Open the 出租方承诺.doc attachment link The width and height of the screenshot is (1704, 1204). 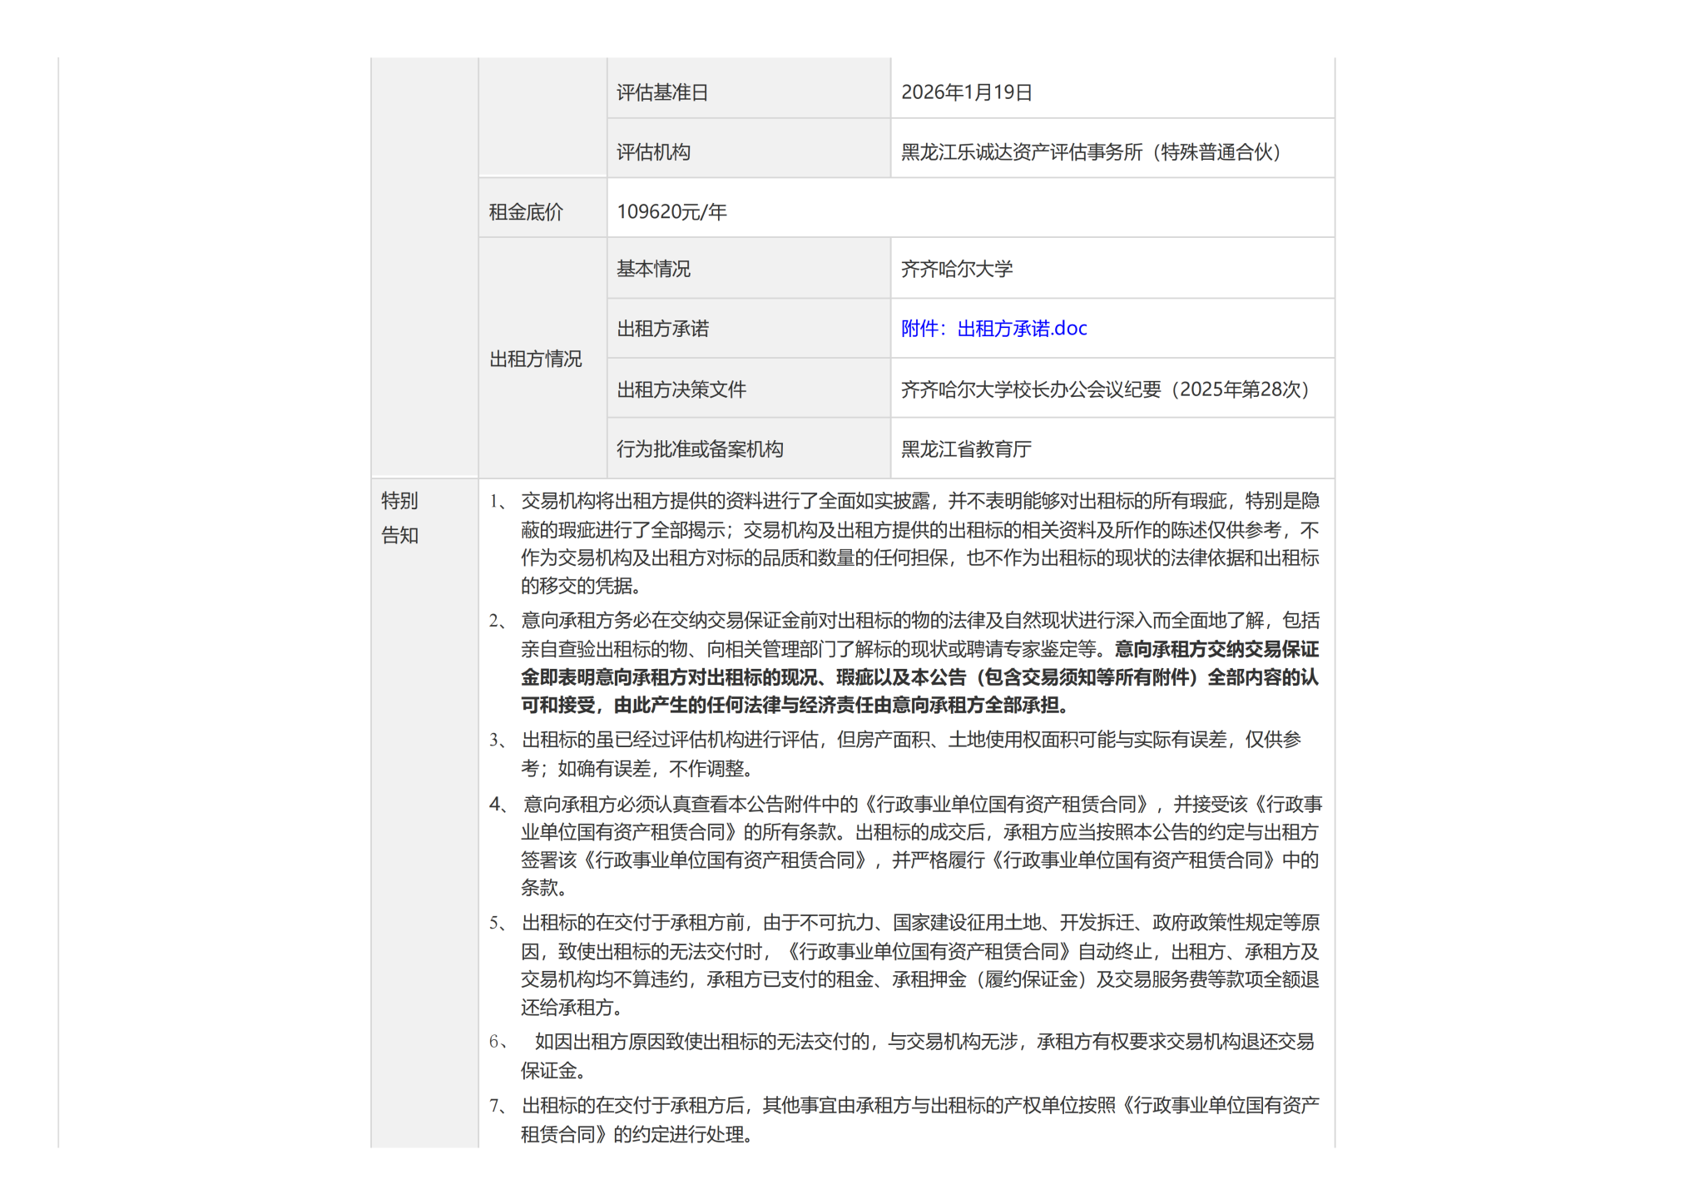(993, 329)
